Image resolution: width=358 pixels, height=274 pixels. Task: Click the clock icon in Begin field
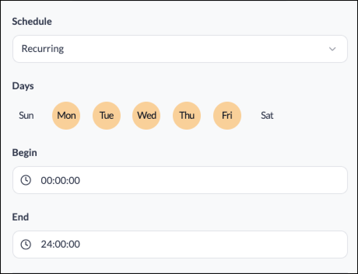click(26, 180)
